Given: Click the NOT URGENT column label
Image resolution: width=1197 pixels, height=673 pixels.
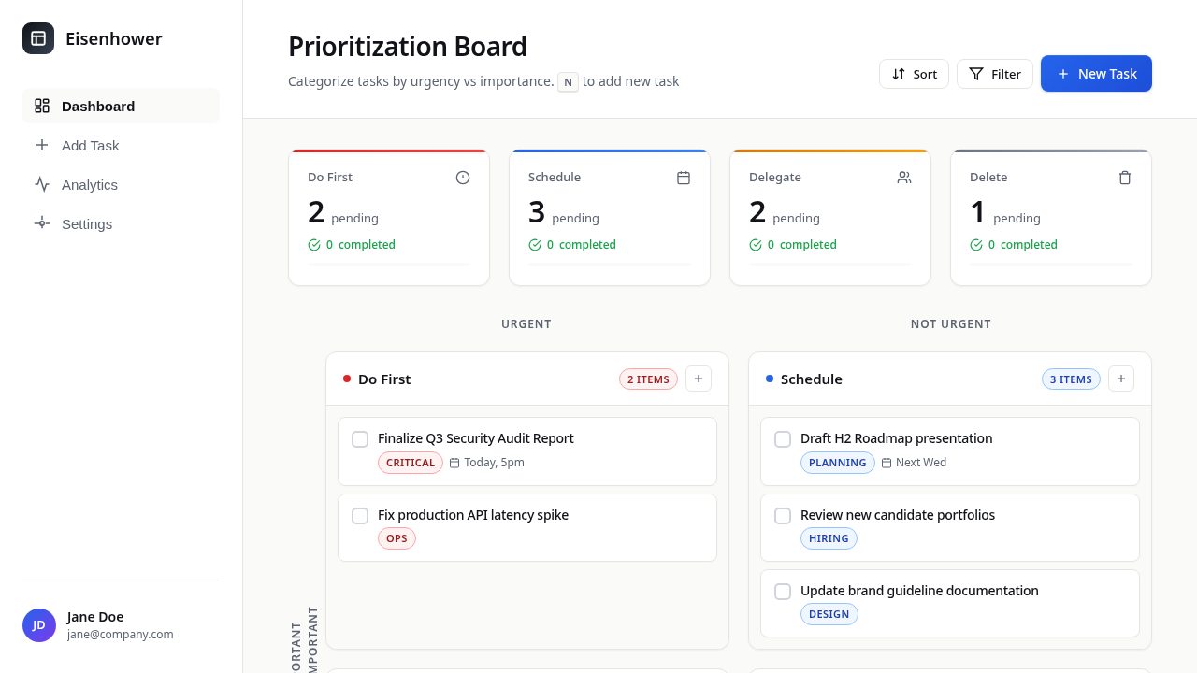Looking at the screenshot, I should [x=951, y=324].
